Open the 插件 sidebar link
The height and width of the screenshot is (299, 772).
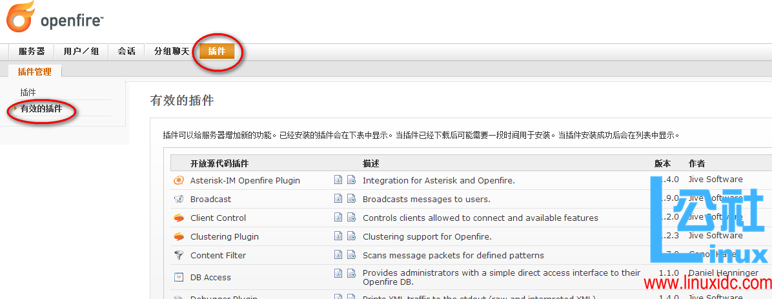point(28,92)
